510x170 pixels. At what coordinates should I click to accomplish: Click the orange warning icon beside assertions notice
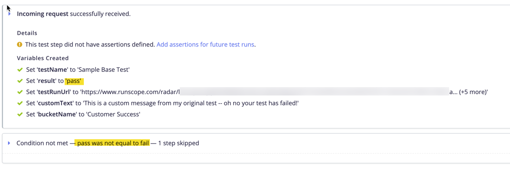point(20,45)
